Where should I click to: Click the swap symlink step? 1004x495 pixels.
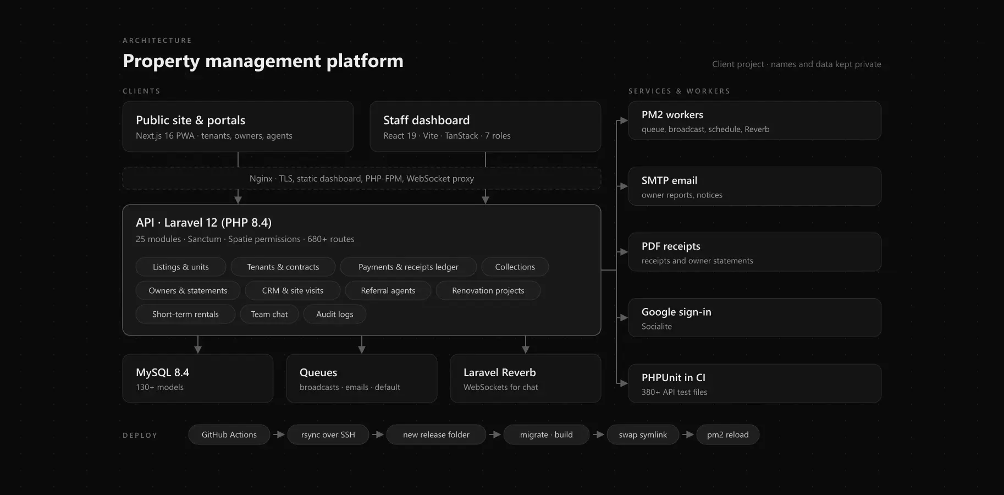click(x=643, y=435)
